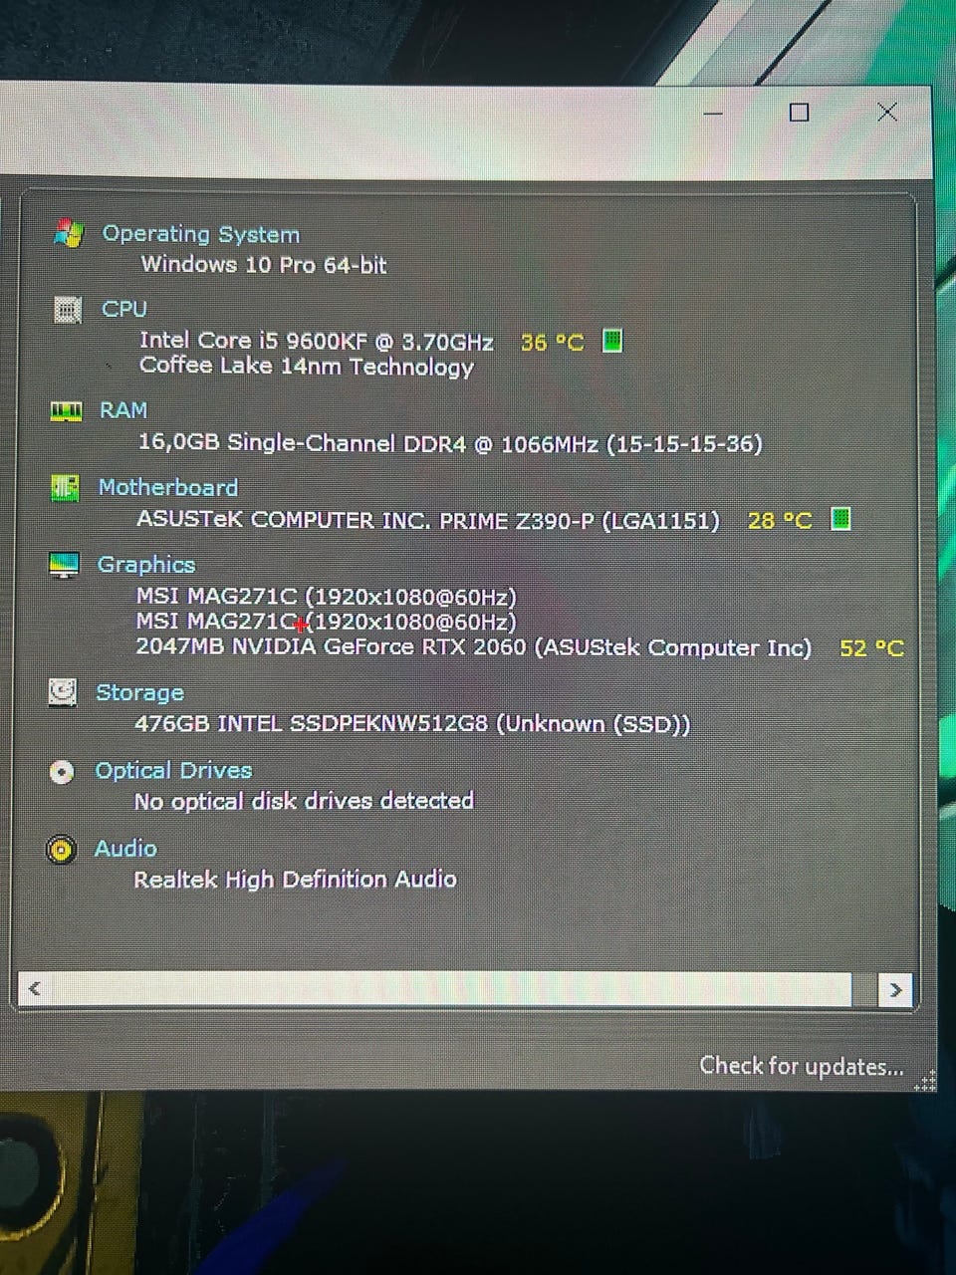The width and height of the screenshot is (956, 1275).
Task: Click the horizontal scrollbar thumb
Action: pos(451,989)
